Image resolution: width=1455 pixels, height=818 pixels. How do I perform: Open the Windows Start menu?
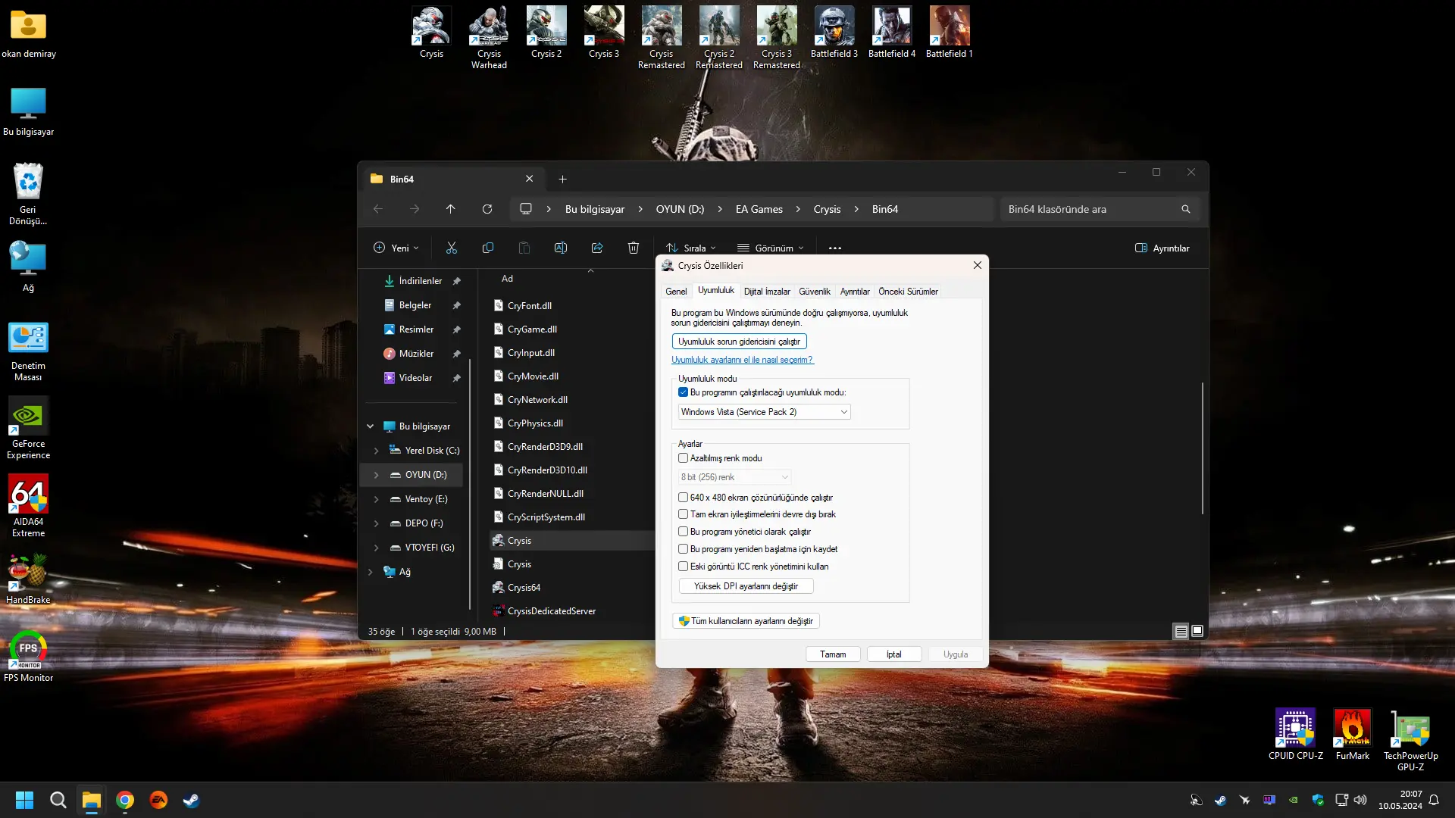[24, 800]
